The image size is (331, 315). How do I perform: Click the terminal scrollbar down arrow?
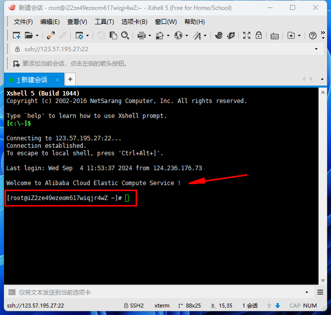pyautogui.click(x=323, y=281)
